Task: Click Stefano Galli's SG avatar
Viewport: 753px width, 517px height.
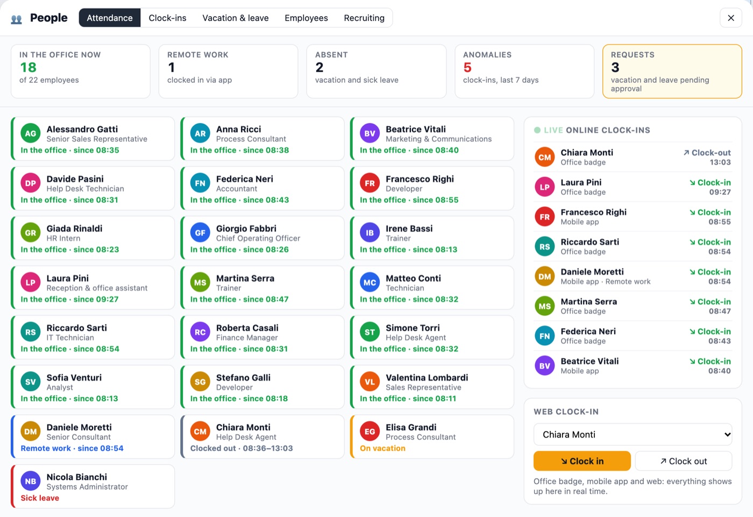Action: tap(200, 382)
